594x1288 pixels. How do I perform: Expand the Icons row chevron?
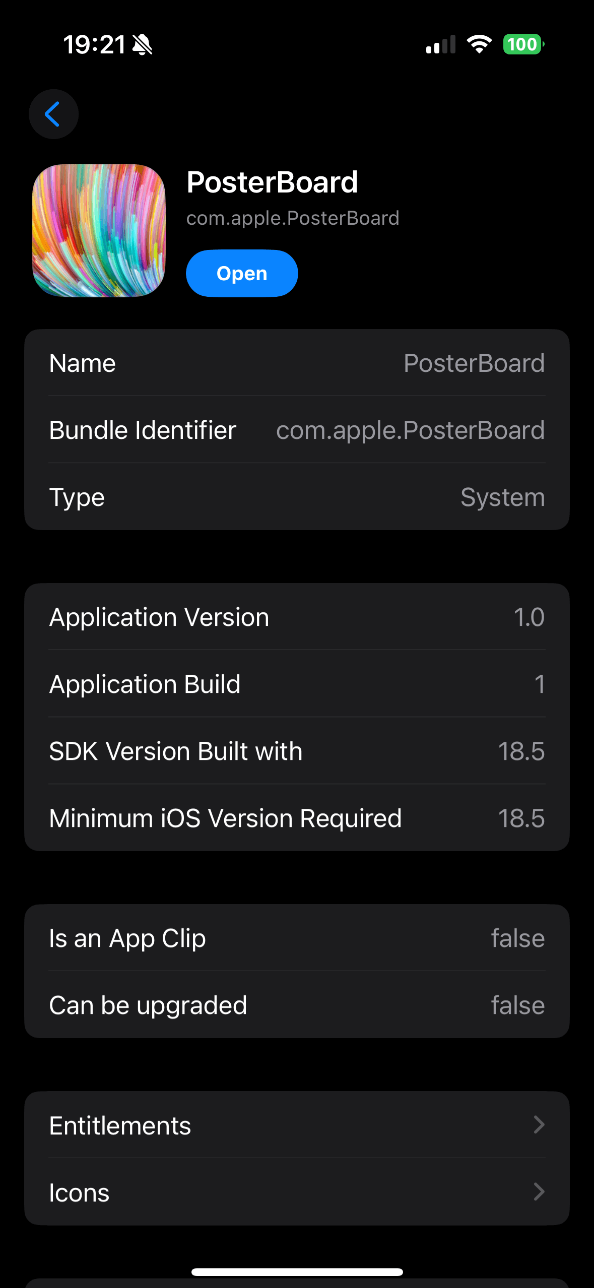539,1192
